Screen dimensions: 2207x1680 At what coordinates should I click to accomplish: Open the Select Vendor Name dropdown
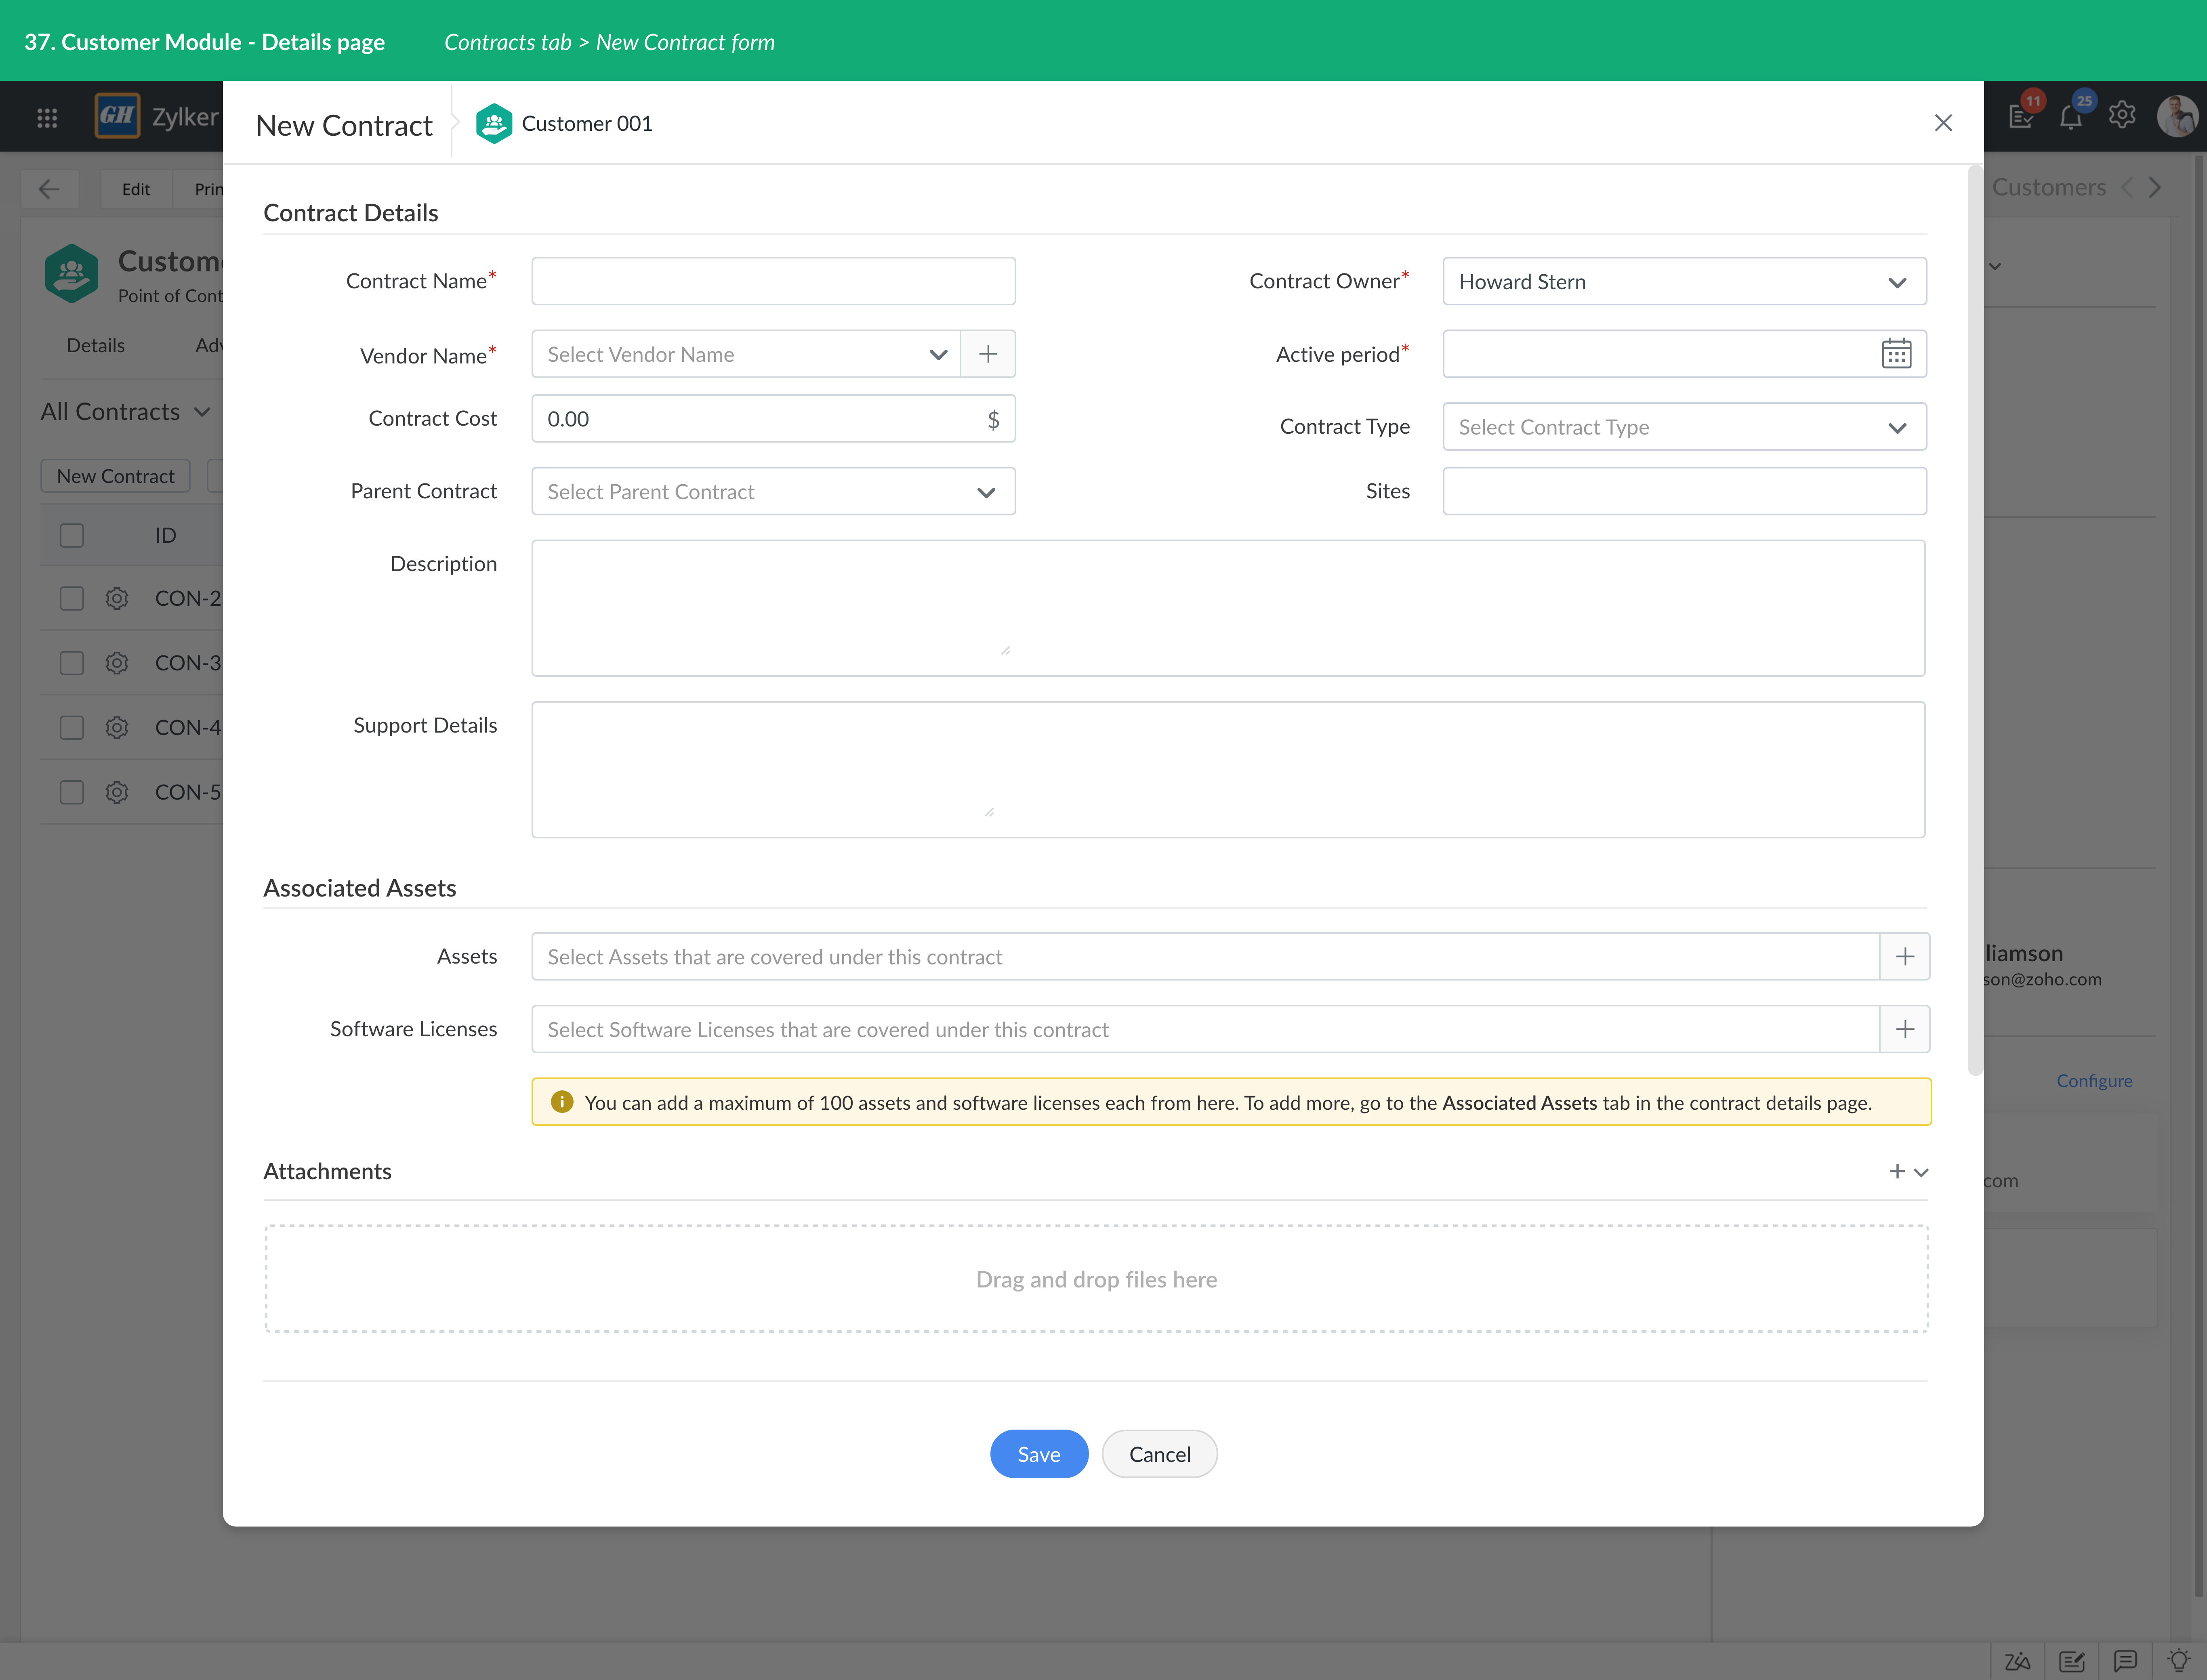point(746,354)
